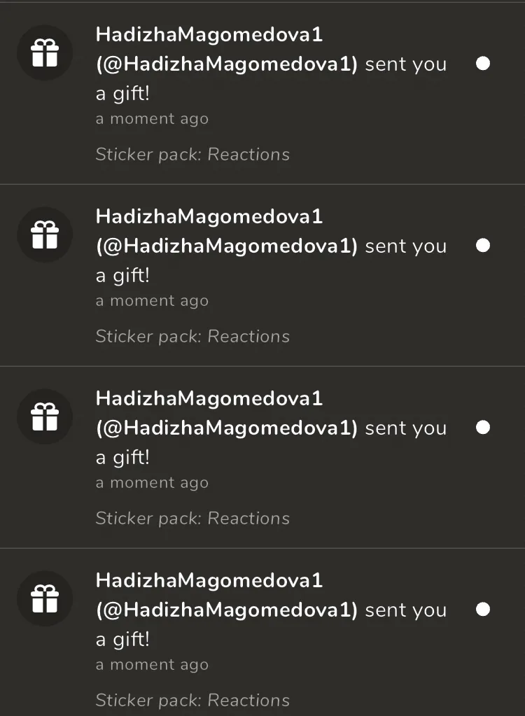
Task: Open HadizhaMagomedova1's profile from the first notification
Action: (x=209, y=35)
